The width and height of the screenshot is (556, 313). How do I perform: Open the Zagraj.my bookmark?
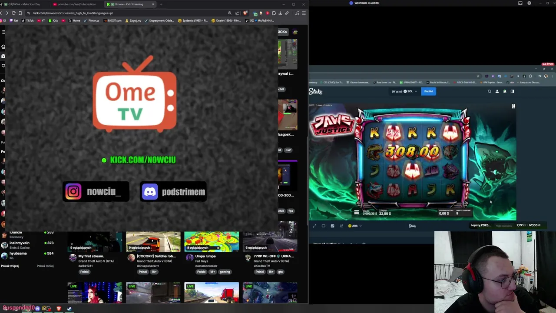[x=133, y=20]
